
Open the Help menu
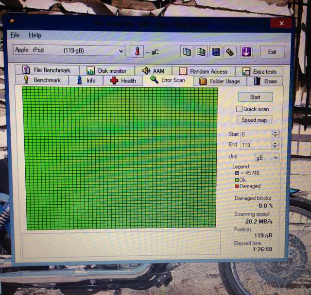coord(35,35)
